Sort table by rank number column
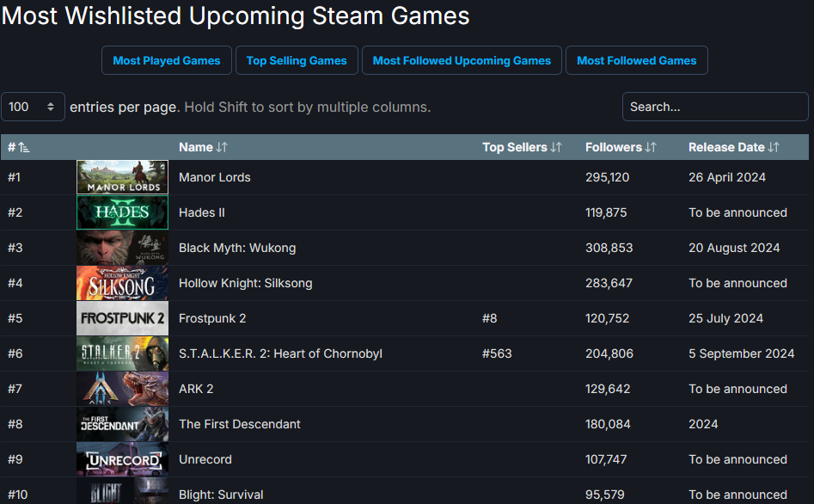The height and width of the screenshot is (504, 814). pos(19,148)
